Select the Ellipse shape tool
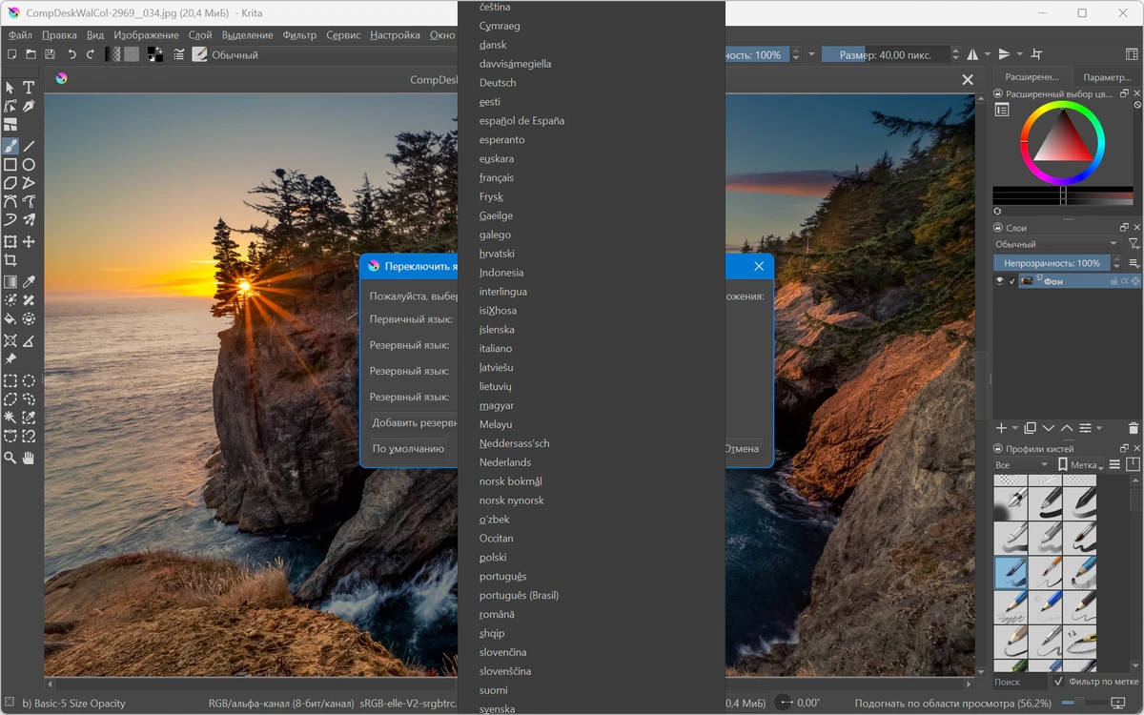The width and height of the screenshot is (1144, 715). coord(29,165)
